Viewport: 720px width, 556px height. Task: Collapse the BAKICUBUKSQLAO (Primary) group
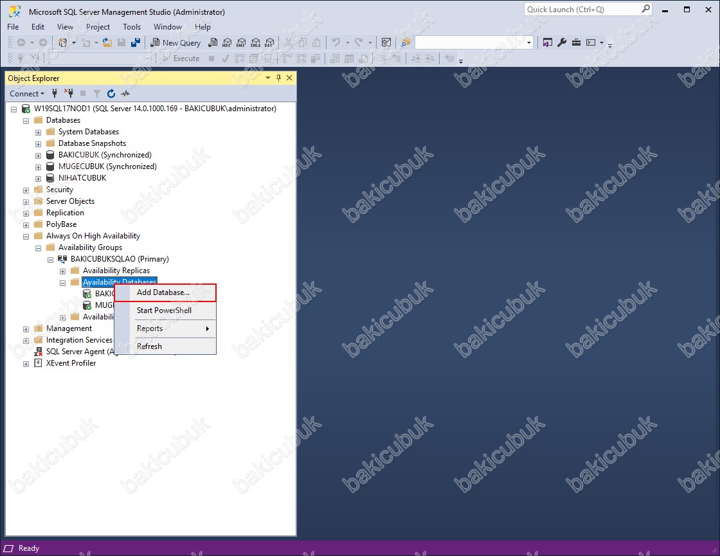click(x=51, y=260)
